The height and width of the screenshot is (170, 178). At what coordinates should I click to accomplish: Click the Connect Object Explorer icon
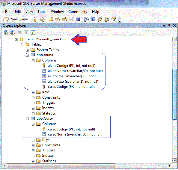pos(6,32)
